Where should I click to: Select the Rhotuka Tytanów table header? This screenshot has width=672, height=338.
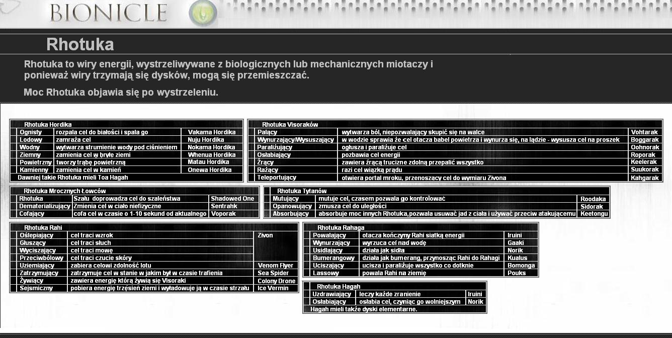(302, 191)
